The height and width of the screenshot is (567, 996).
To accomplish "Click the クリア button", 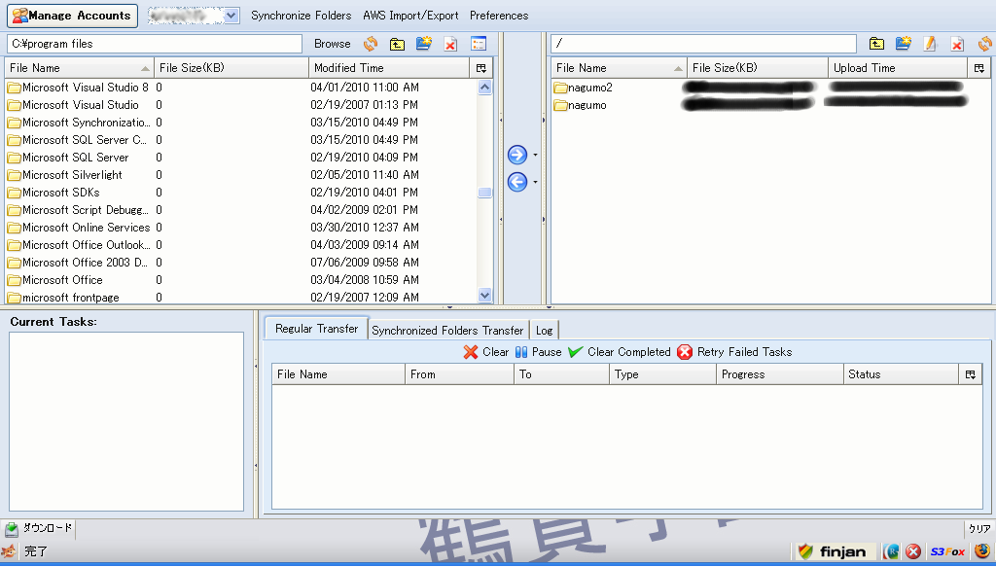I will pyautogui.click(x=979, y=528).
